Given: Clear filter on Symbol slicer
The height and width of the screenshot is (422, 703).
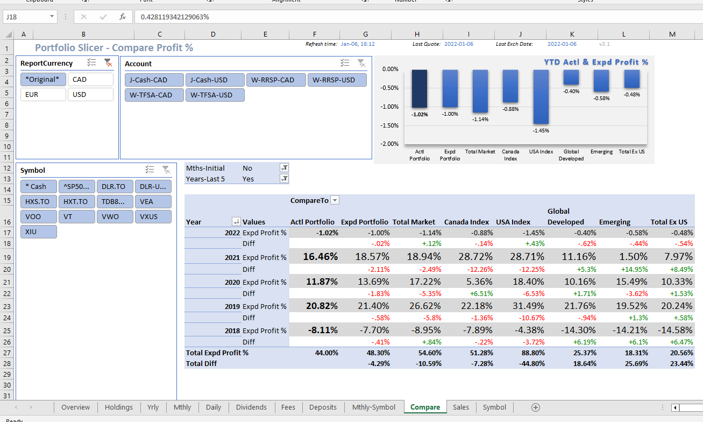Looking at the screenshot, I should 166,170.
